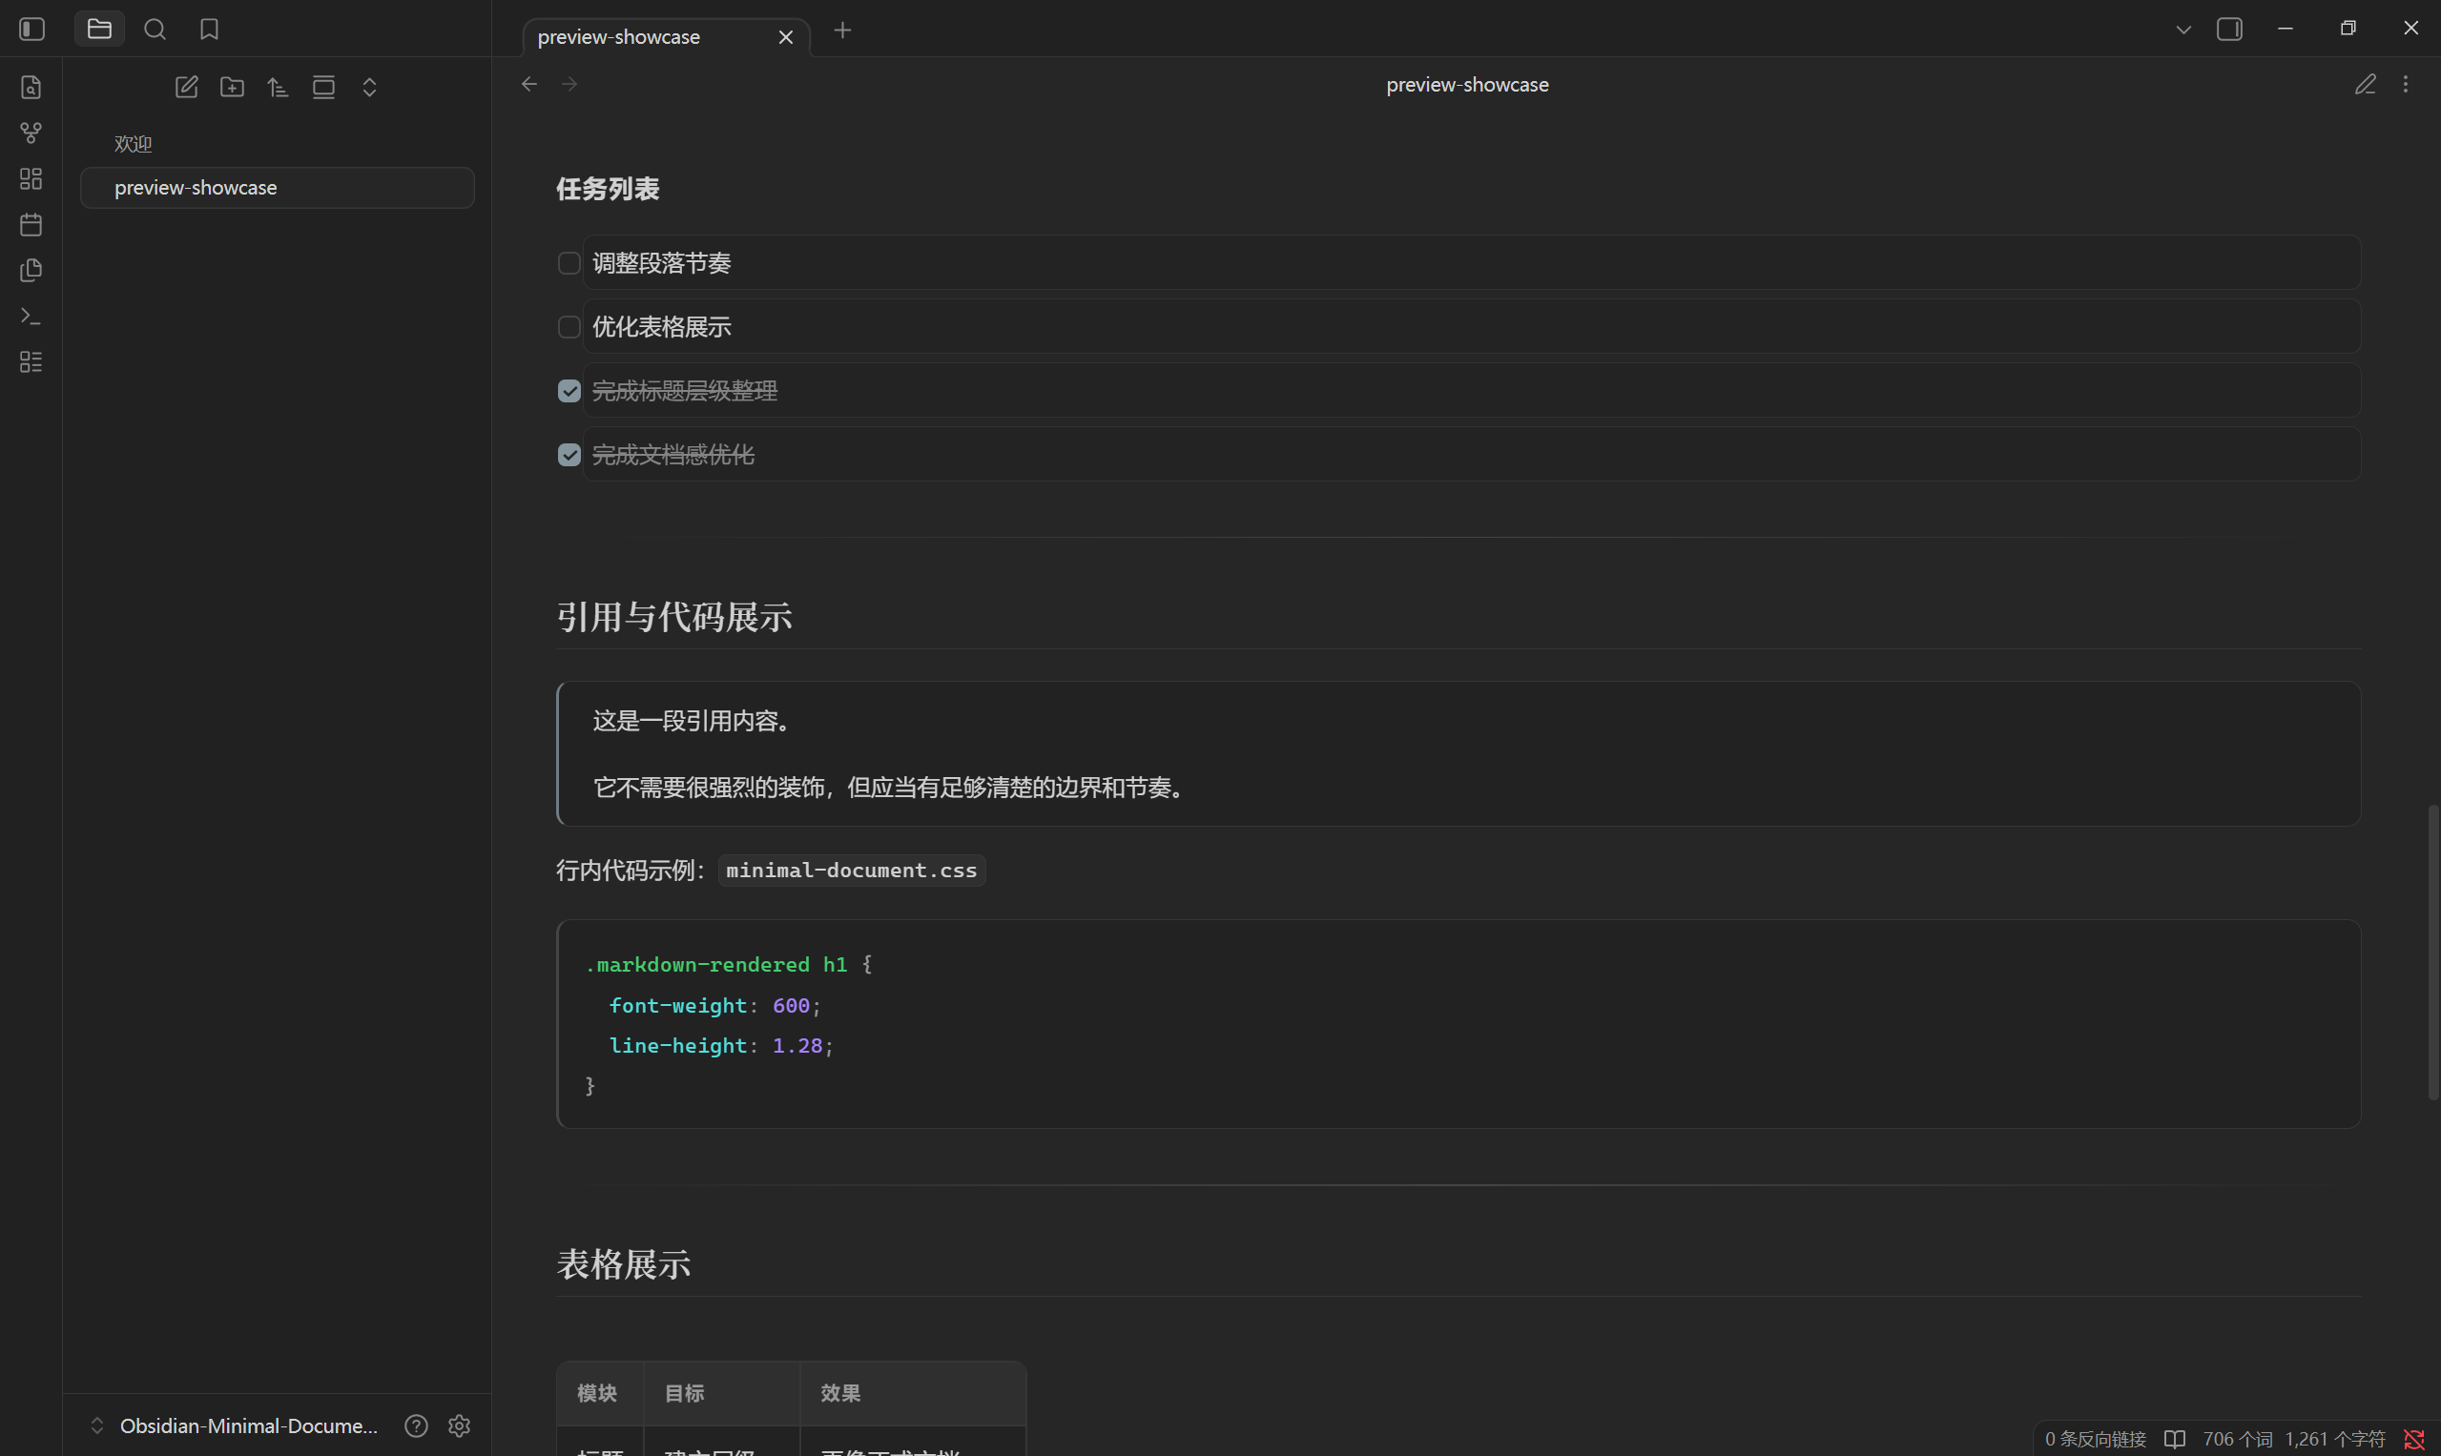
Task: Toggle the right sidebar panel
Action: coord(2230,30)
